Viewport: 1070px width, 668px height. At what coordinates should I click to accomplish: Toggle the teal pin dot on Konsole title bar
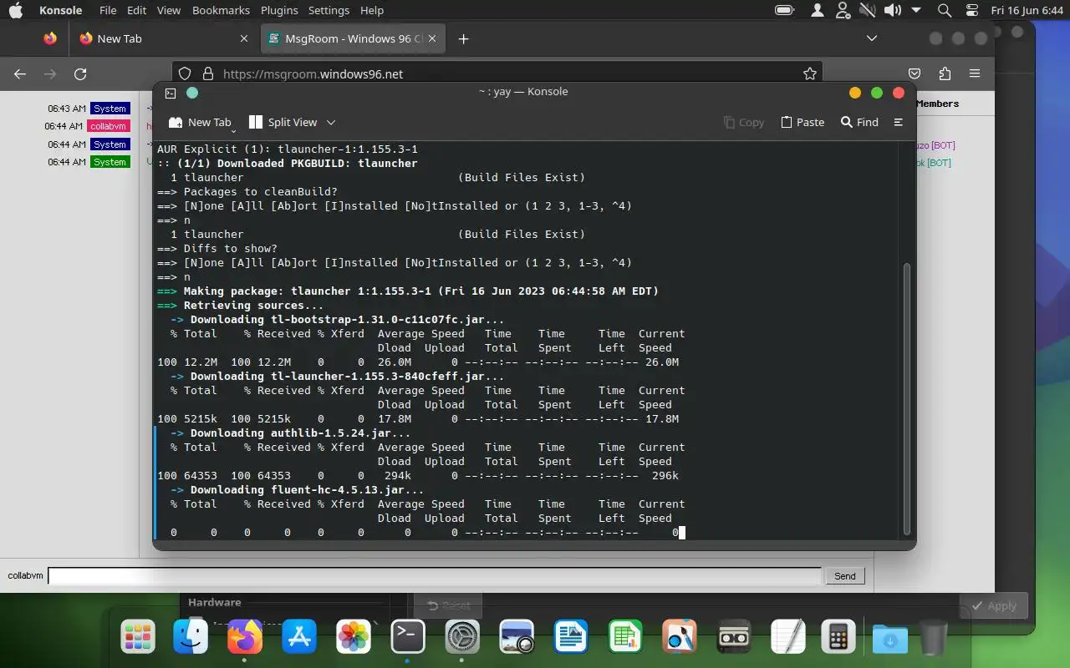(192, 93)
